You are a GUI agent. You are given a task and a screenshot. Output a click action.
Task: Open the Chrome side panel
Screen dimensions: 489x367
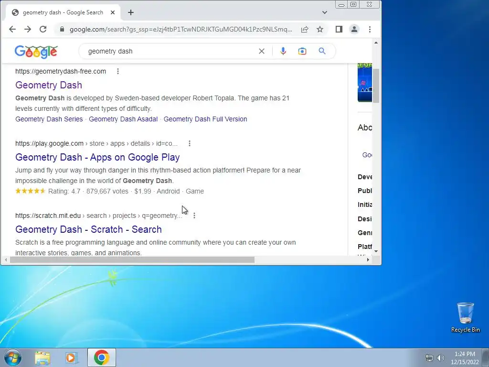(x=339, y=29)
